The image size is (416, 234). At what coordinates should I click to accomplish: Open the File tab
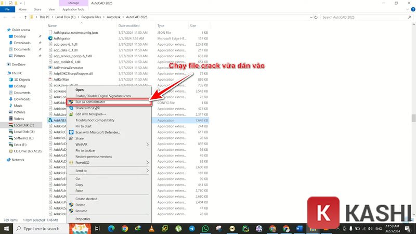7,9
